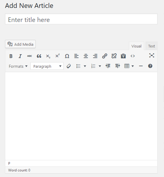Image resolution: width=164 pixels, height=177 pixels.
Task: Expand the Paragraph style dropdown
Action: 47,66
